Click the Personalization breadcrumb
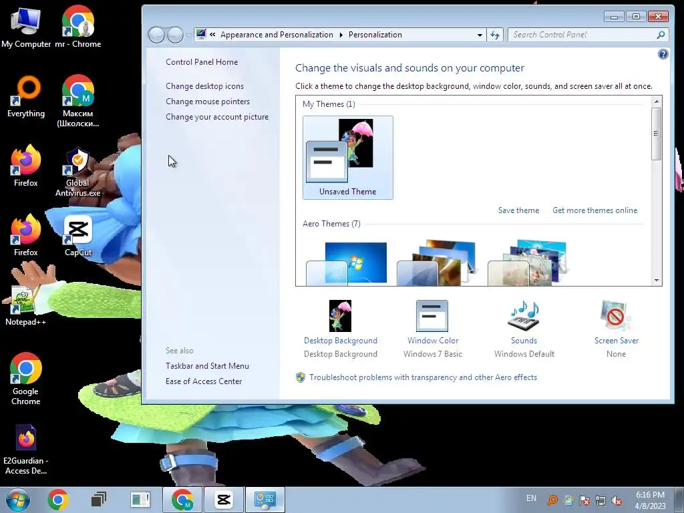Screen dimensions: 684x513 coord(375,35)
